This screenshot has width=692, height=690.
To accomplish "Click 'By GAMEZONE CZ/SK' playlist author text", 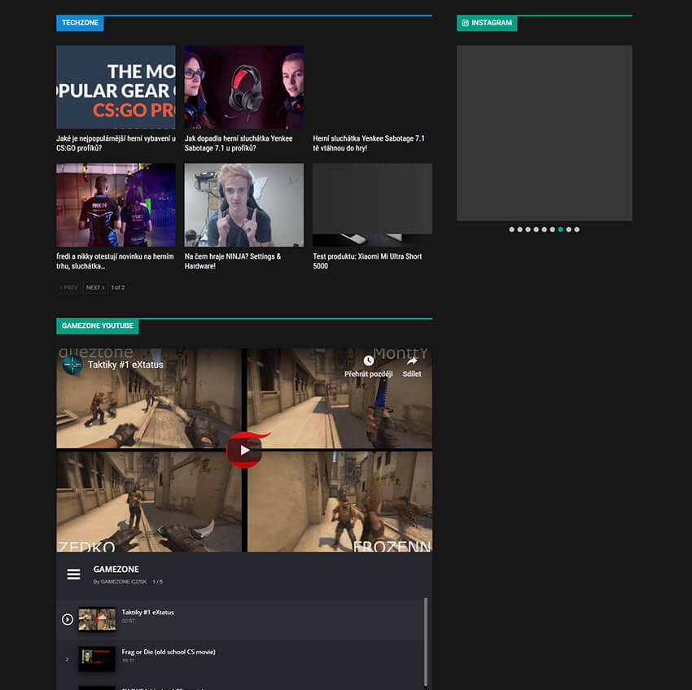I will [x=120, y=582].
